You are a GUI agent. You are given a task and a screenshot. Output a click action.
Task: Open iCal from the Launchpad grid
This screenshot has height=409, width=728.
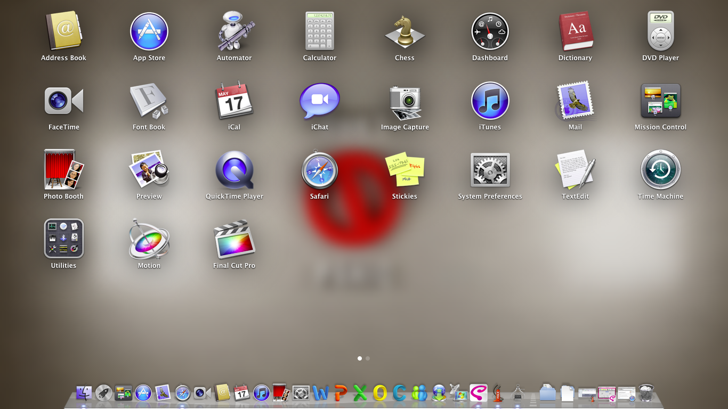[x=234, y=101]
